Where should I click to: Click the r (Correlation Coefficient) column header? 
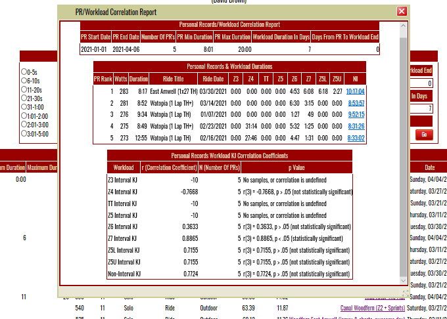170,167
